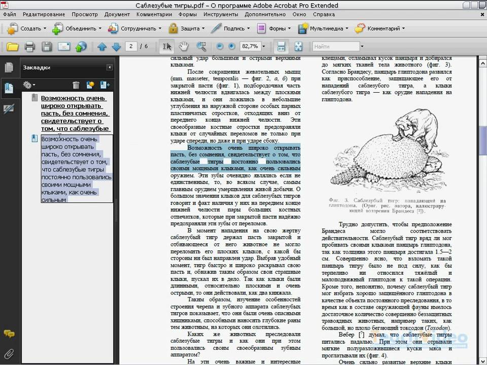487x365 pixels.
Task: Open the Справка menu
Action: [324, 14]
